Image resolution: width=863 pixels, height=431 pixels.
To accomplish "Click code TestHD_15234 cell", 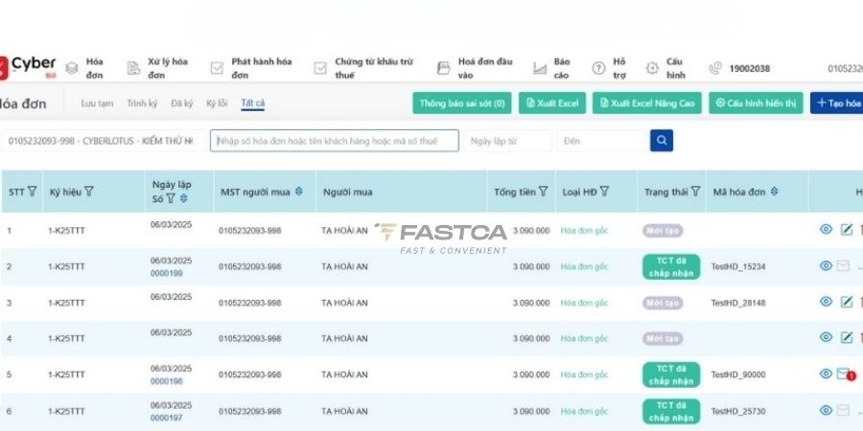I will 738,266.
